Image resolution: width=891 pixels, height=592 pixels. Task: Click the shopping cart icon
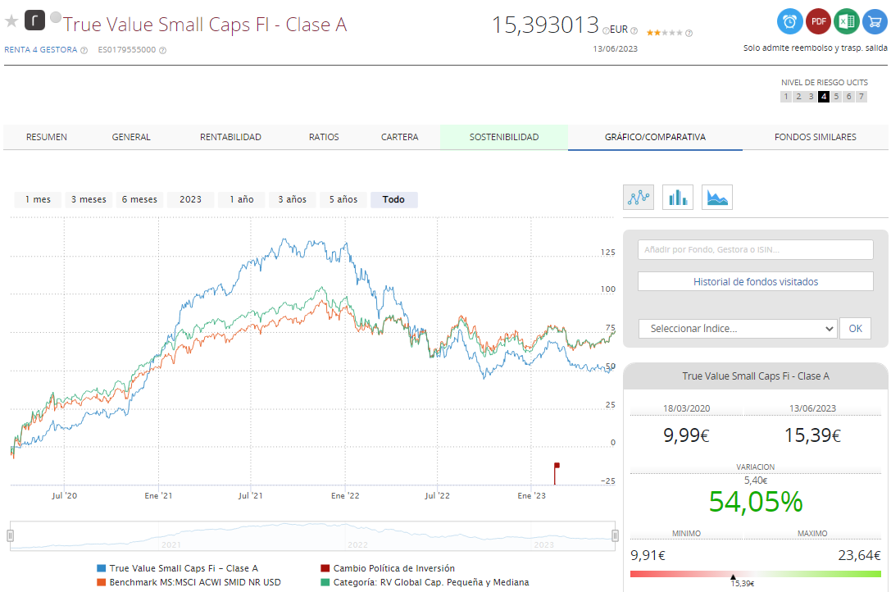pos(875,21)
